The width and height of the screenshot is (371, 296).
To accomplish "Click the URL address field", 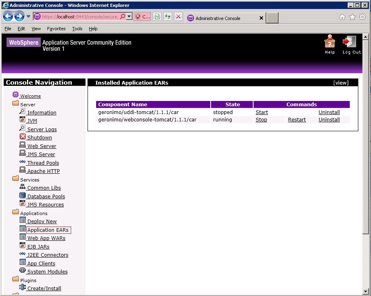I will point(80,16).
